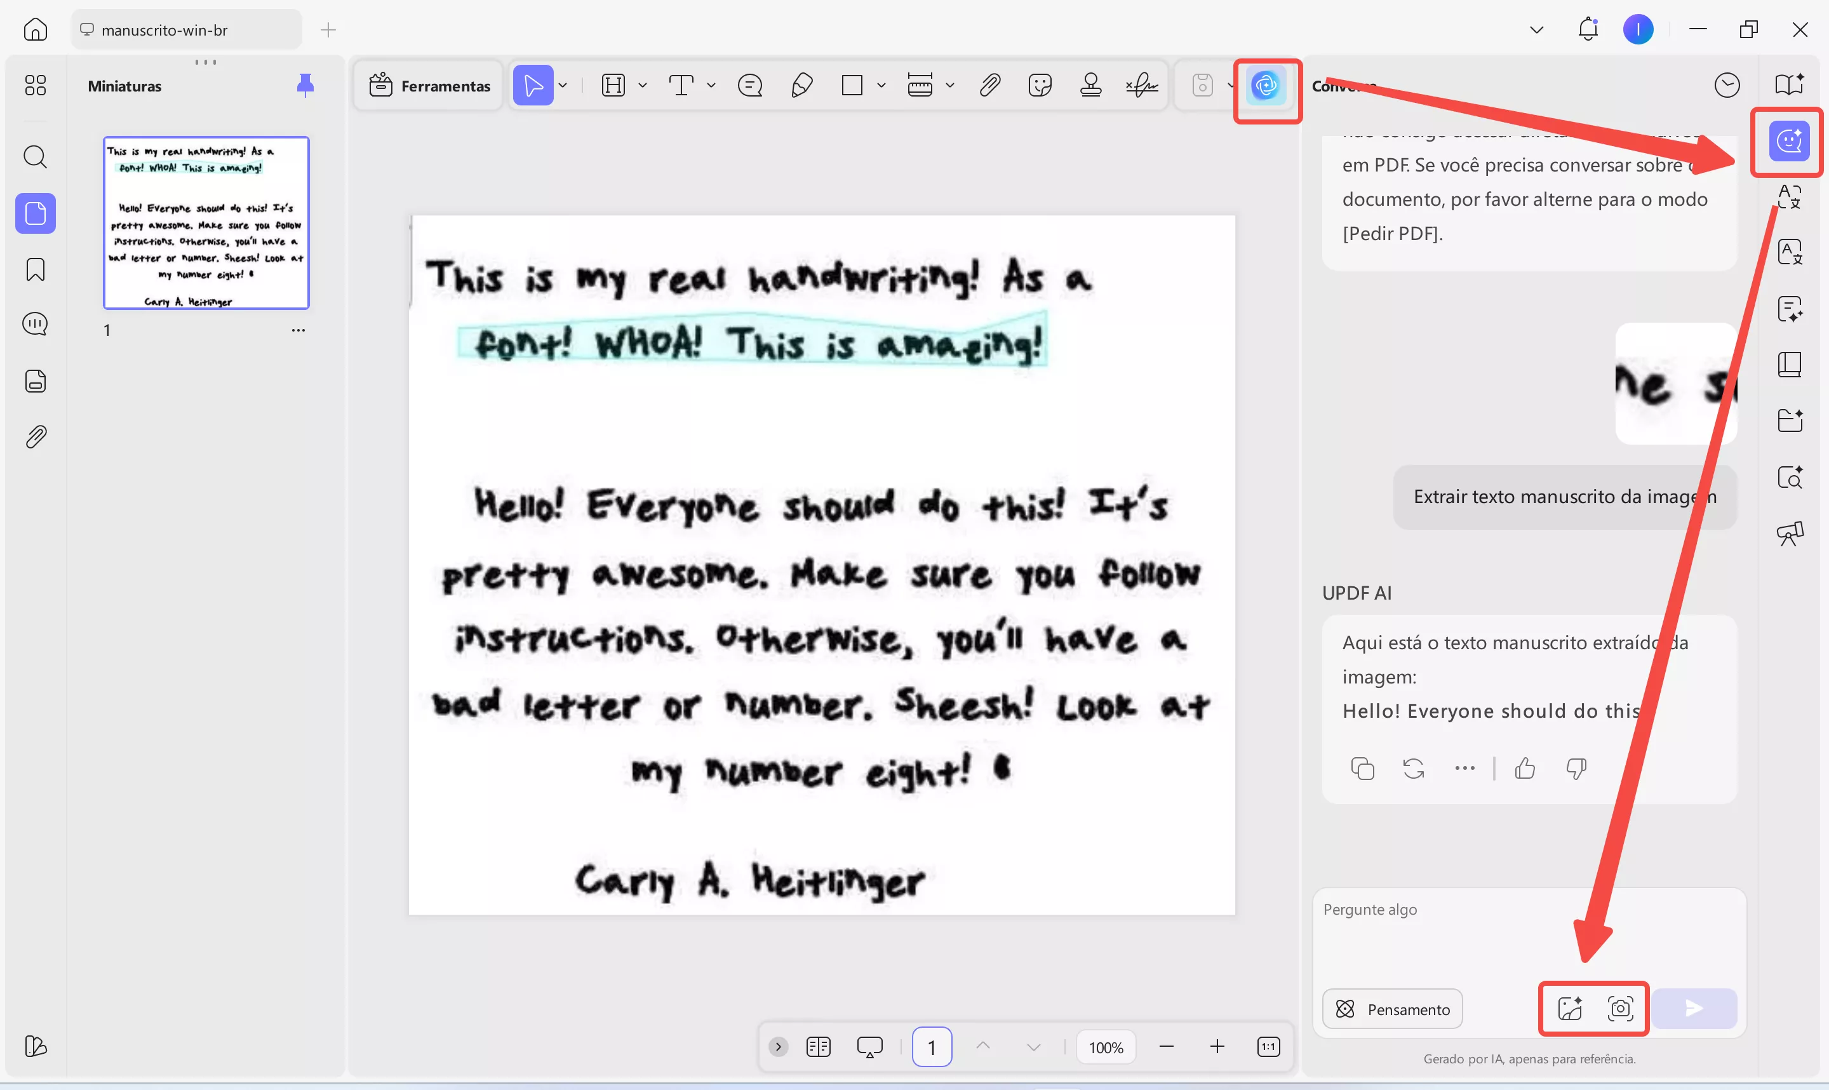
Task: Select the signature tool
Action: (x=1142, y=86)
